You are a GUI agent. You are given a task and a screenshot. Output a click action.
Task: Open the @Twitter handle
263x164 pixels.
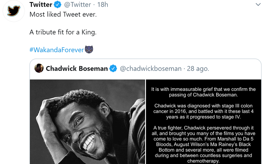(78, 5)
